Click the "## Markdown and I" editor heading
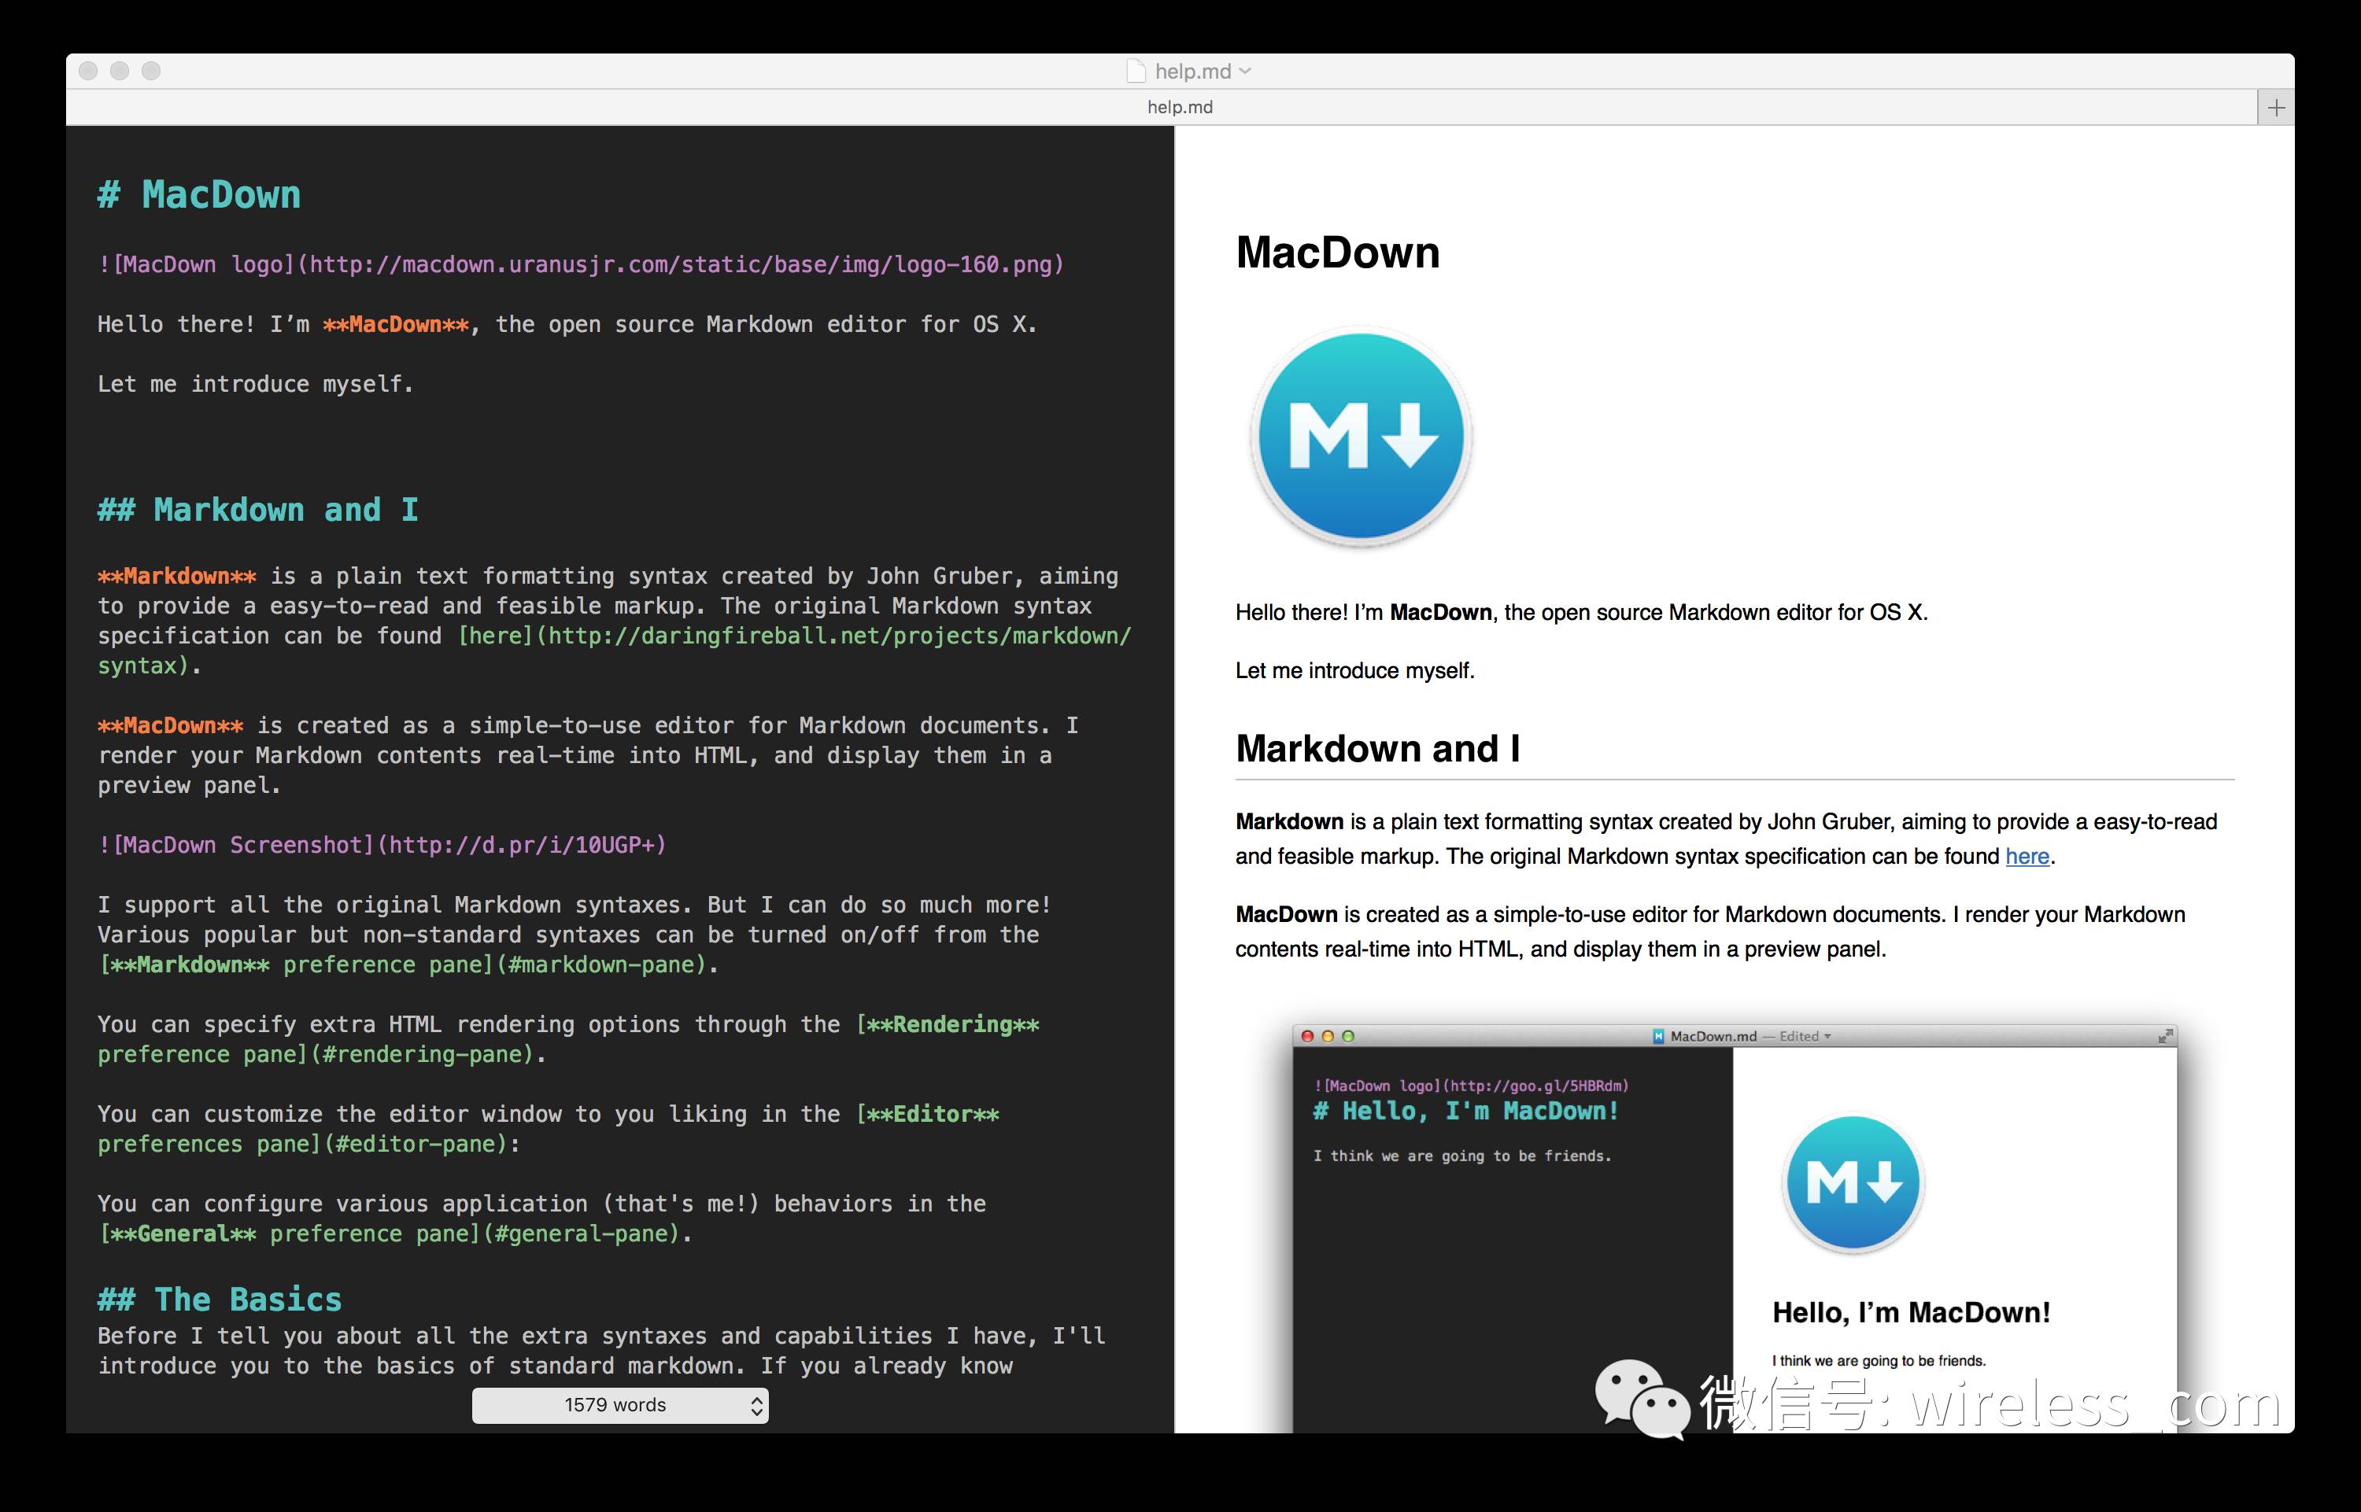Viewport: 2361px width, 1512px height. click(257, 511)
